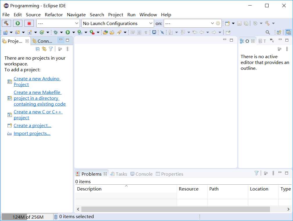This screenshot has height=221, width=293.
Task: Click 'Create a new Makefile project' link
Action: click(x=40, y=98)
